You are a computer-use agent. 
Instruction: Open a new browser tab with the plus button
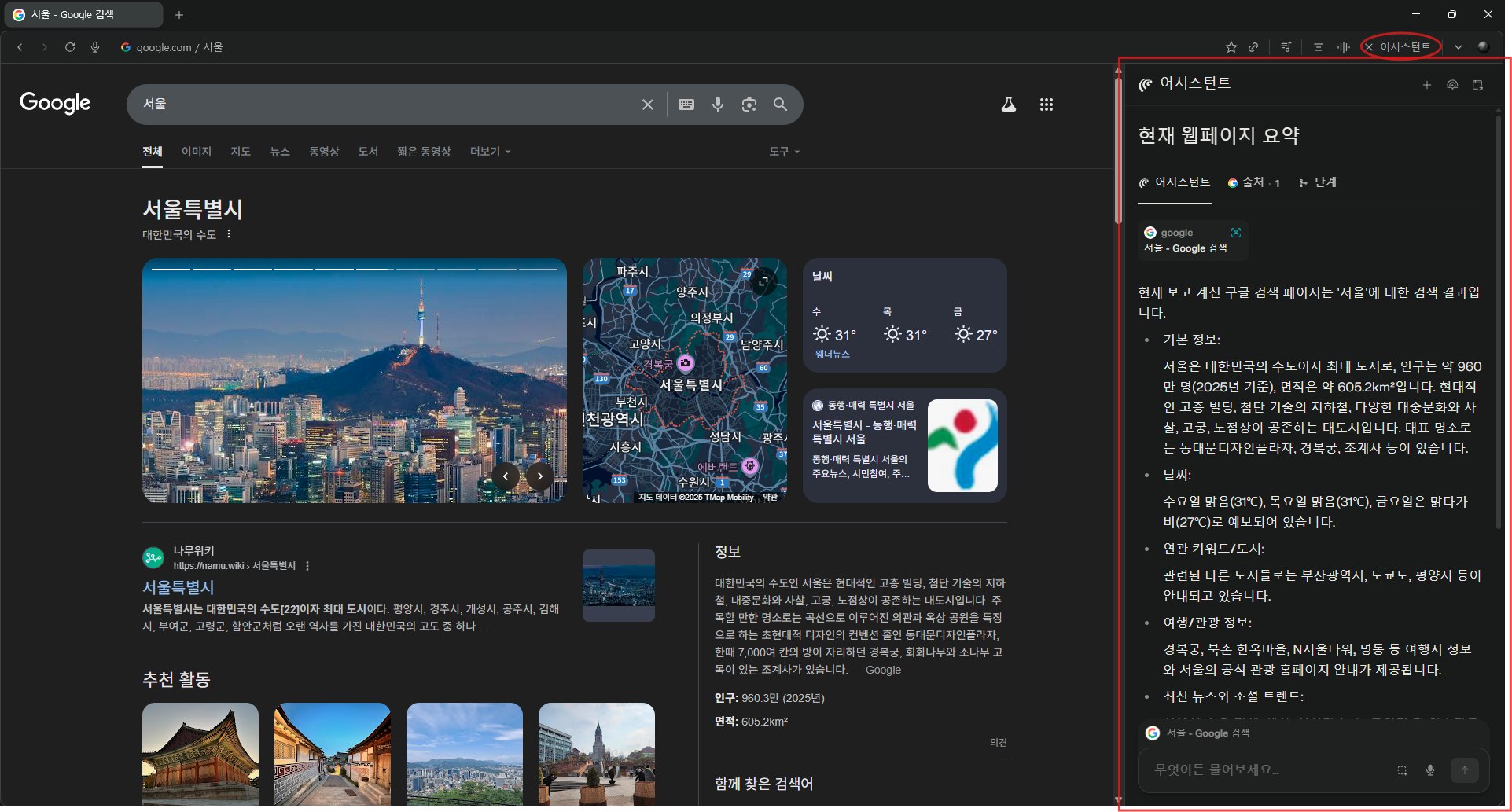(x=179, y=15)
